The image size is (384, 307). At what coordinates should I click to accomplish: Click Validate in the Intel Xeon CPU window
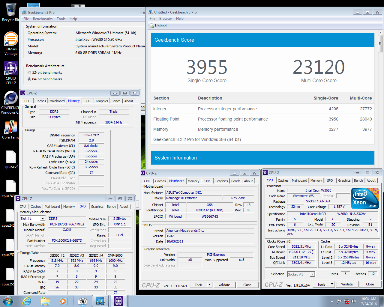pos(347,284)
